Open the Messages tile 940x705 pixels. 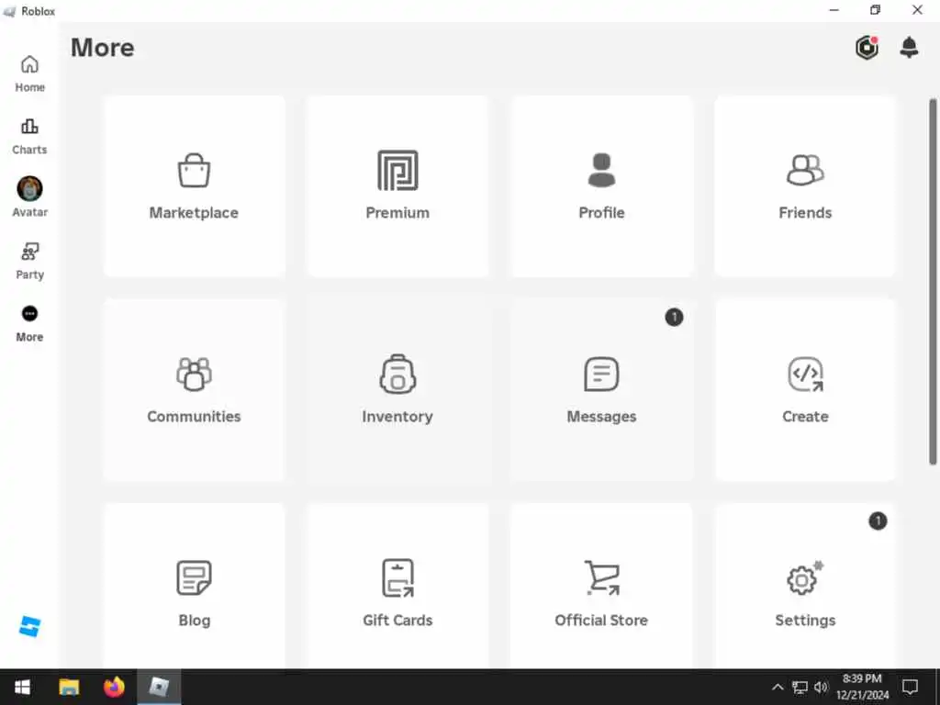(601, 389)
